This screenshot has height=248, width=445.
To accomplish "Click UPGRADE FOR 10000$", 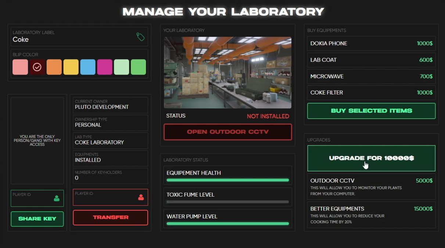I will point(371,158).
